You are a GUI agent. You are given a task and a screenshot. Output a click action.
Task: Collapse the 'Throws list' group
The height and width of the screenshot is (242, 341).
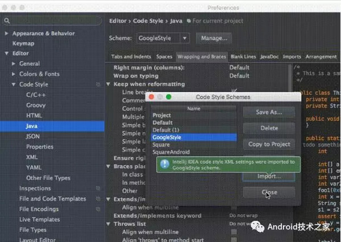[109, 224]
